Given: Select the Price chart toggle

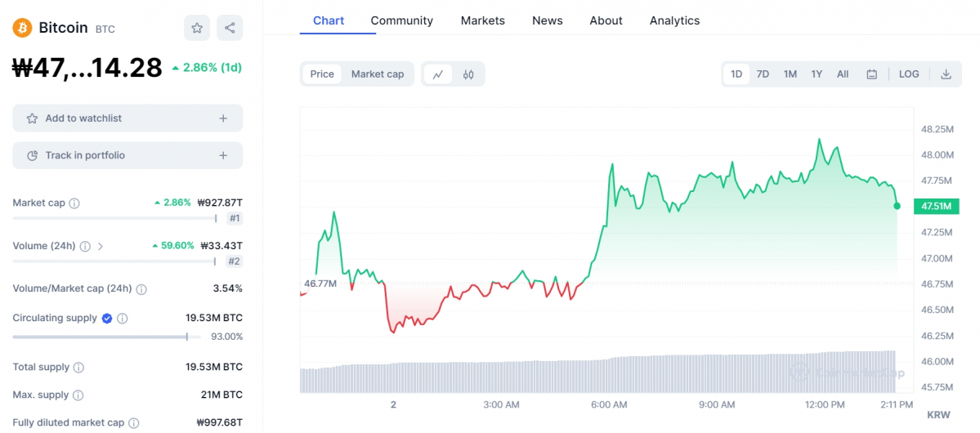Looking at the screenshot, I should (322, 74).
